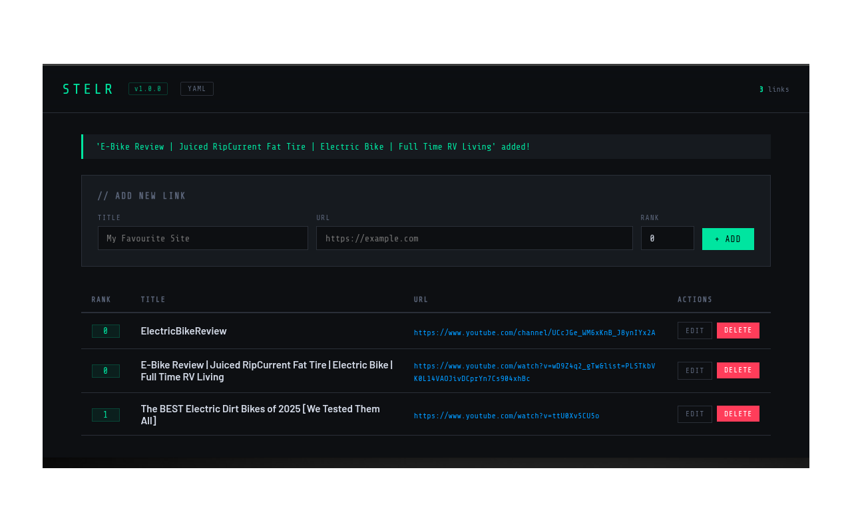Edit the ElectricBikeReview link

pos(695,331)
